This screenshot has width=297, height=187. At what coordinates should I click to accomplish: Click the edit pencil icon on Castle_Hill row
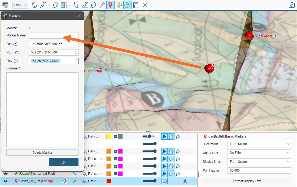[x=64, y=181]
